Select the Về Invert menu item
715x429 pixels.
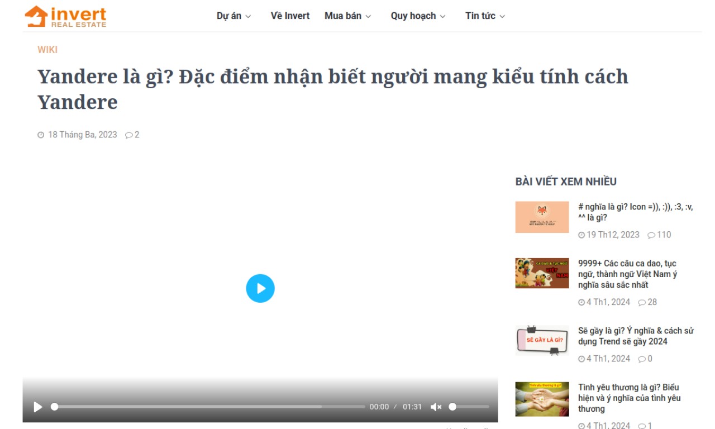click(x=290, y=16)
